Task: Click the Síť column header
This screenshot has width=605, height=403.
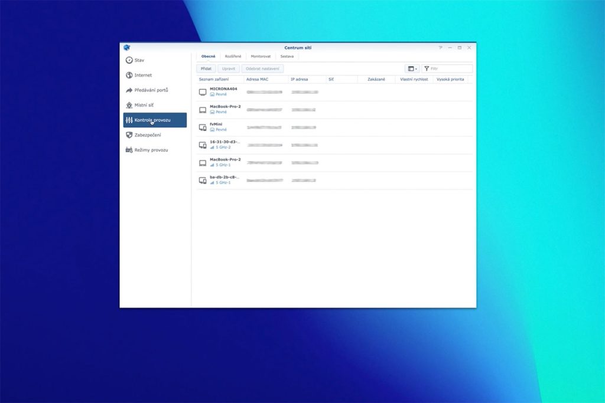Action: pyautogui.click(x=341, y=80)
